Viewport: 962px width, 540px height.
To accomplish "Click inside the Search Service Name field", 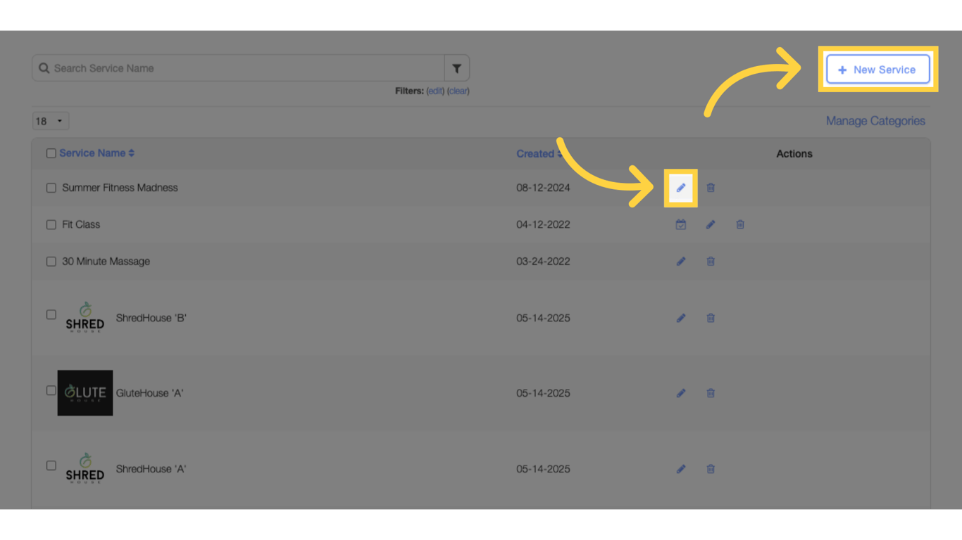I will [239, 67].
